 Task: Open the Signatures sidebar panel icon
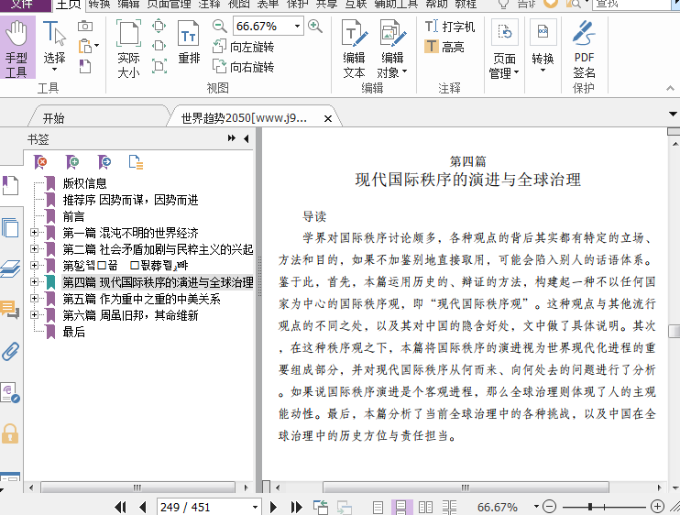10,393
